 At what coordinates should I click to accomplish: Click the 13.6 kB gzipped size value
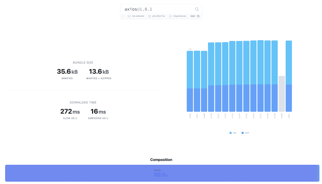point(99,72)
